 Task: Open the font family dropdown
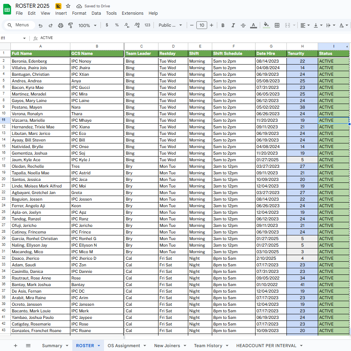pyautogui.click(x=170, y=25)
